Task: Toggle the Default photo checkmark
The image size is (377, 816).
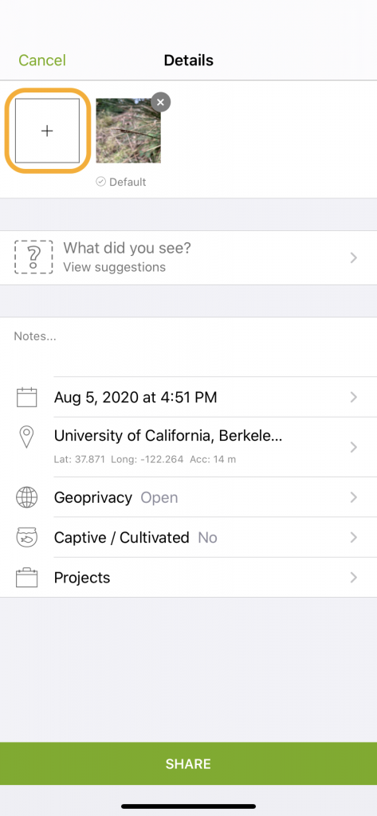Action: coord(101,182)
